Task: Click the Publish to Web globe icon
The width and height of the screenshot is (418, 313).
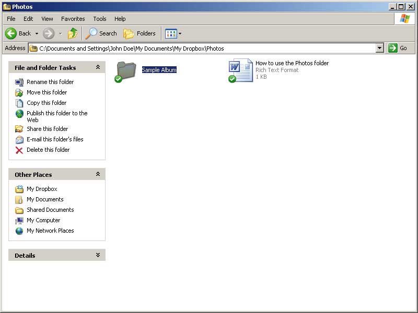Action: [19, 114]
